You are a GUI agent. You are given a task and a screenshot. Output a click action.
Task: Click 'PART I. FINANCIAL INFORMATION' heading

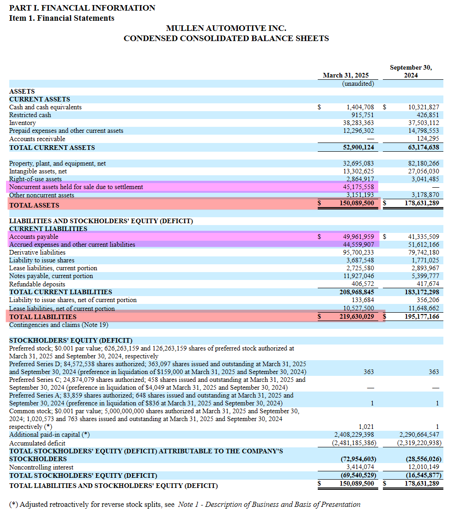tap(82, 7)
